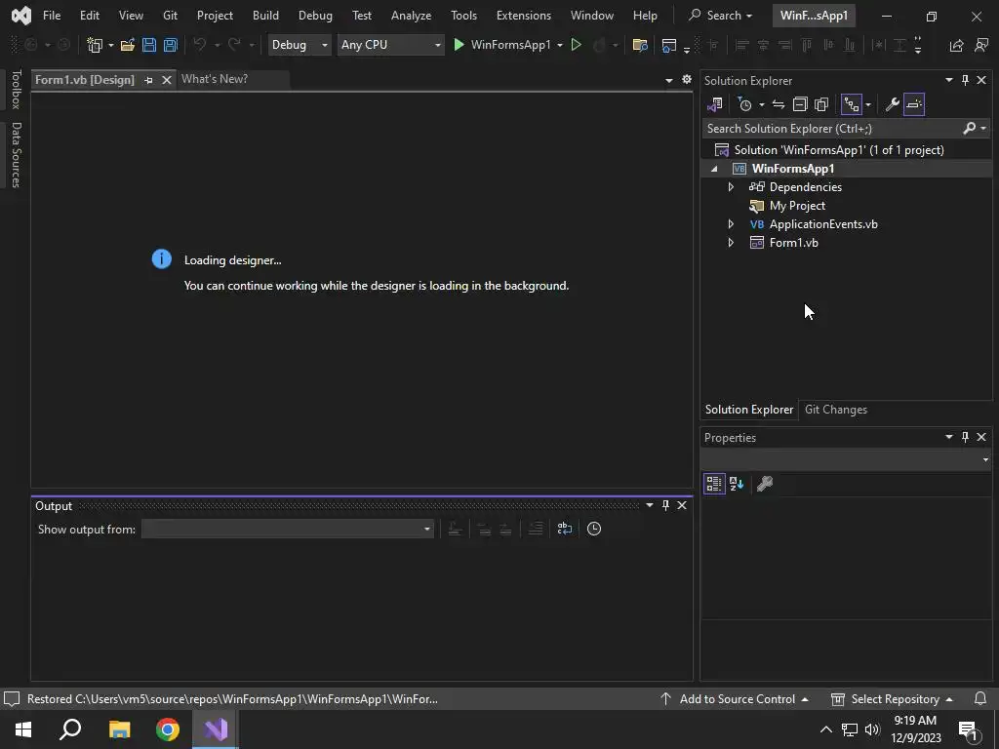Expand the Form1.vb node
This screenshot has width=999, height=749.
(x=731, y=242)
